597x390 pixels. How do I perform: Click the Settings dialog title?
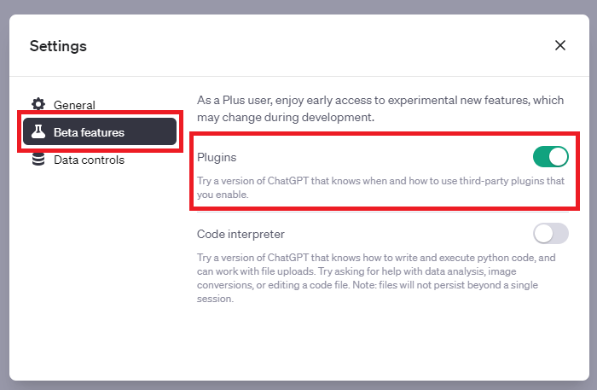click(x=58, y=45)
